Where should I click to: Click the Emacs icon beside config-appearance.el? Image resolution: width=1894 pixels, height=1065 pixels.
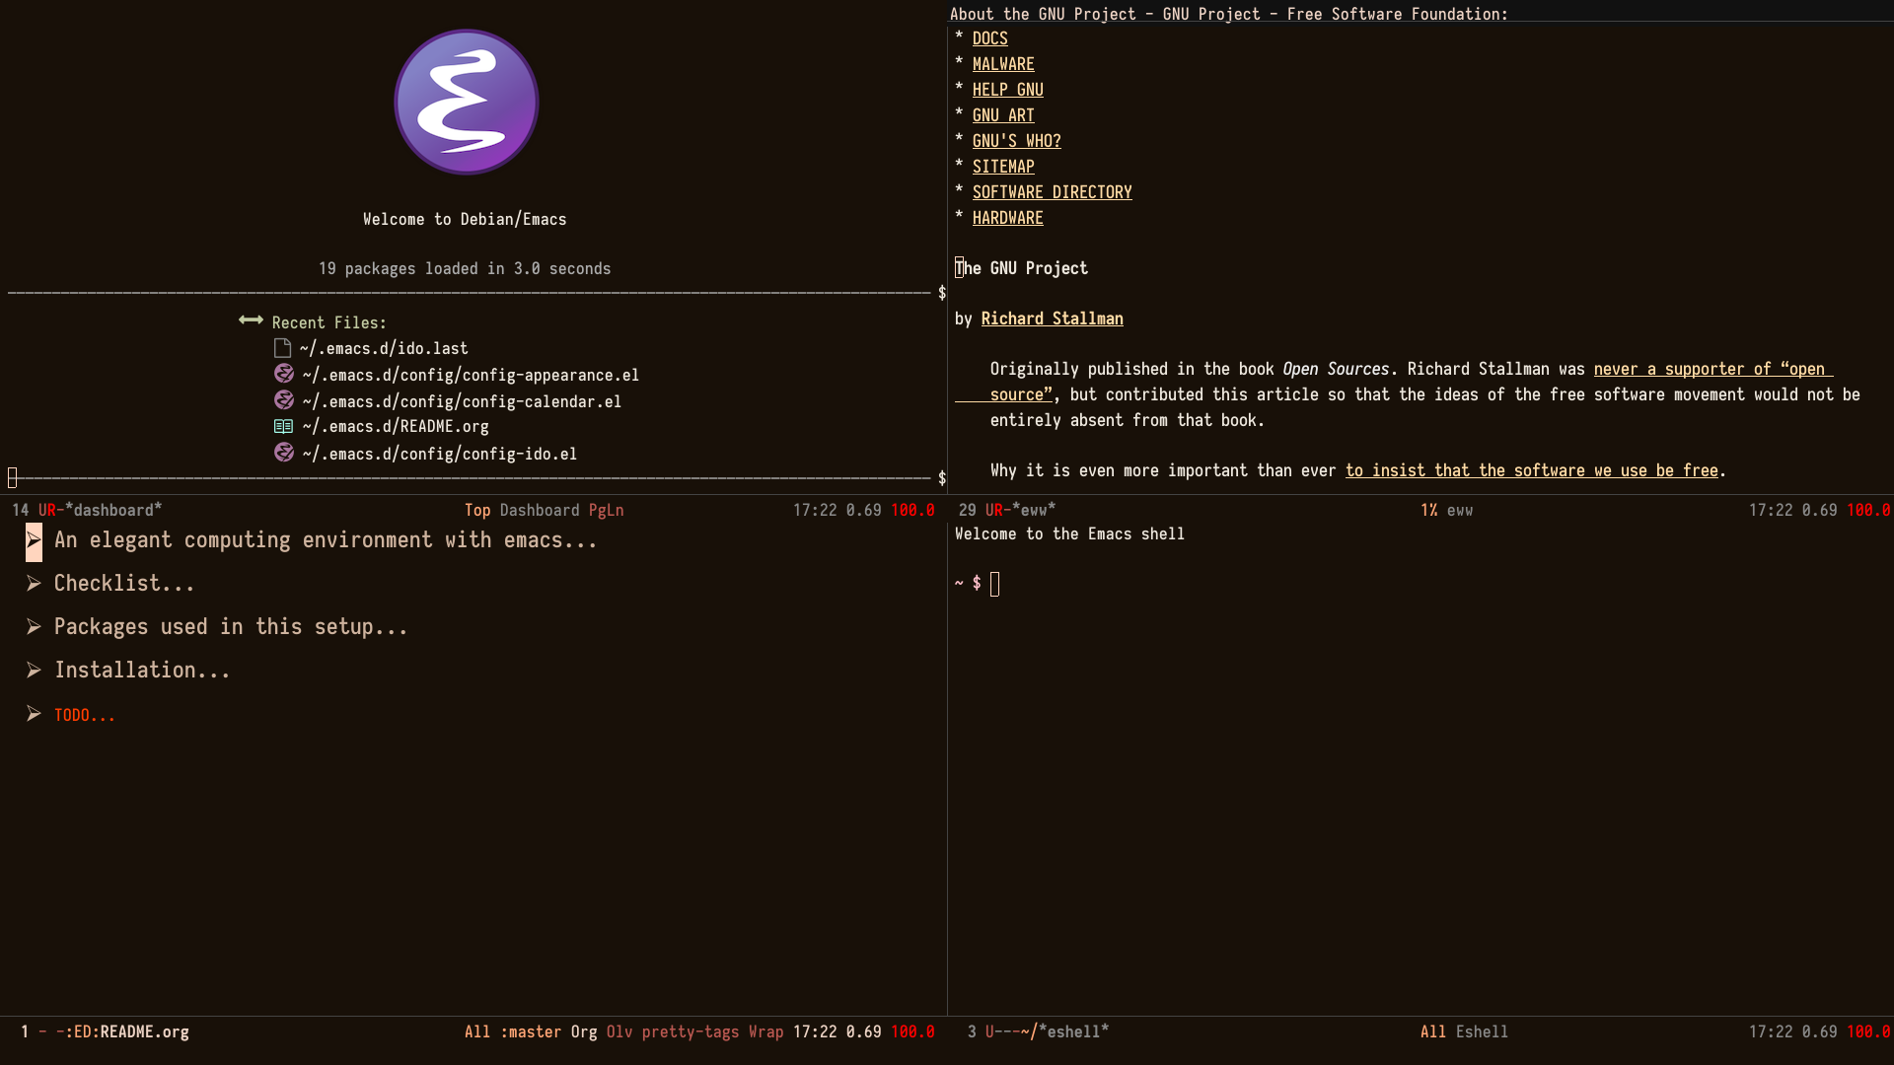coord(284,374)
